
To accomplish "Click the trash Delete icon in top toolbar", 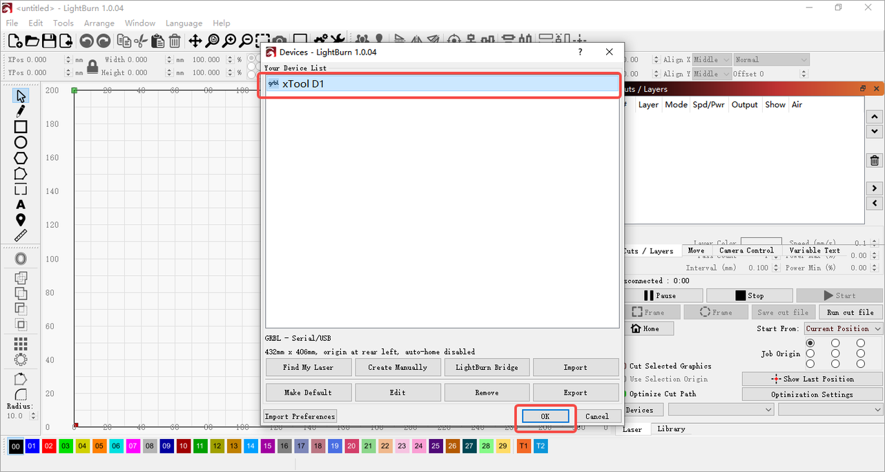I will 175,41.
